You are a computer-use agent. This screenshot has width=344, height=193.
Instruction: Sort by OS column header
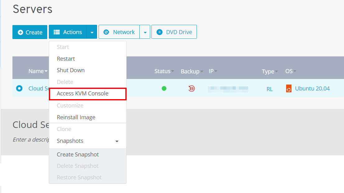pos(291,71)
